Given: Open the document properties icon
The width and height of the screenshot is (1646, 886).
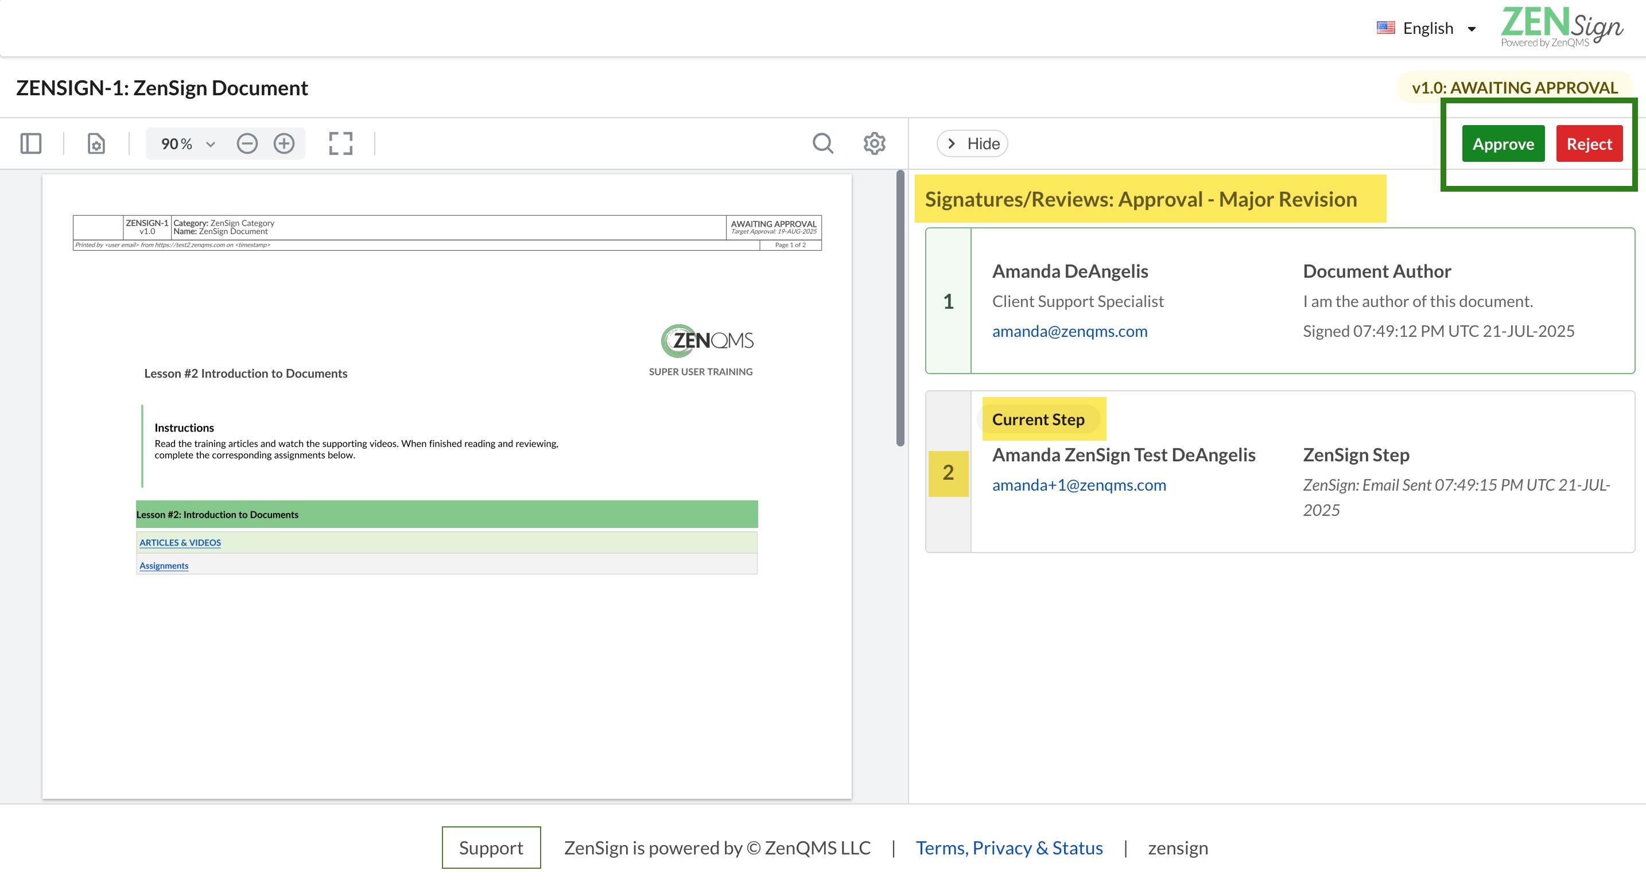Looking at the screenshot, I should point(96,143).
